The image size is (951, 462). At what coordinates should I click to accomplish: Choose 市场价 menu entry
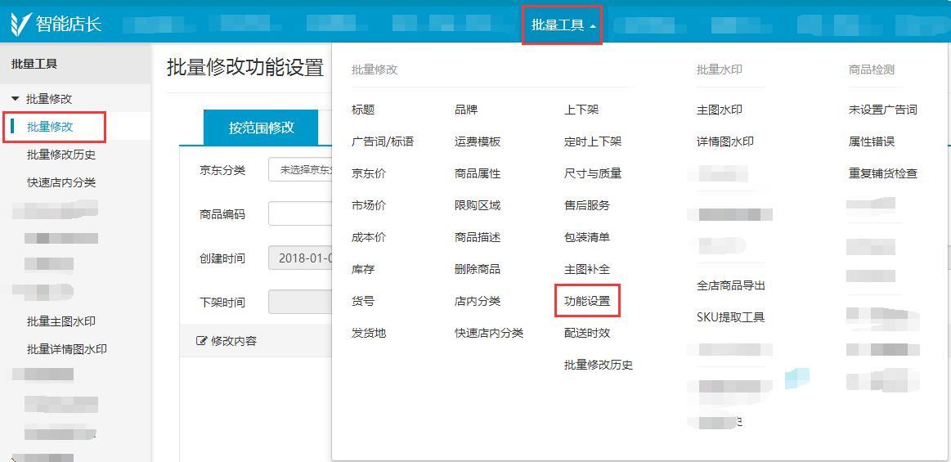(369, 205)
